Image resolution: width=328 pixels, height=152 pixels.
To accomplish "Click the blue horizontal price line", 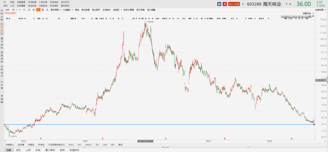I will tap(152, 124).
